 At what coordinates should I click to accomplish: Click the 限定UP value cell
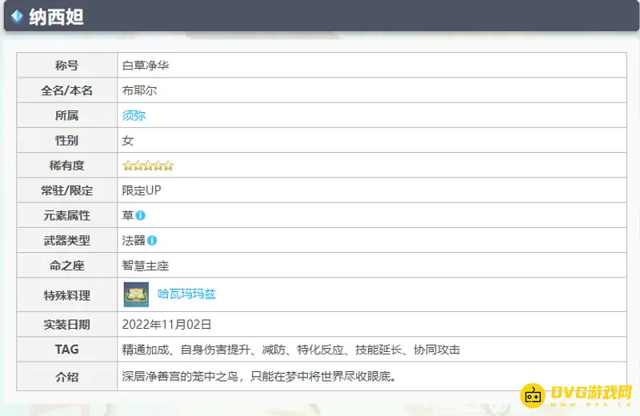(142, 190)
